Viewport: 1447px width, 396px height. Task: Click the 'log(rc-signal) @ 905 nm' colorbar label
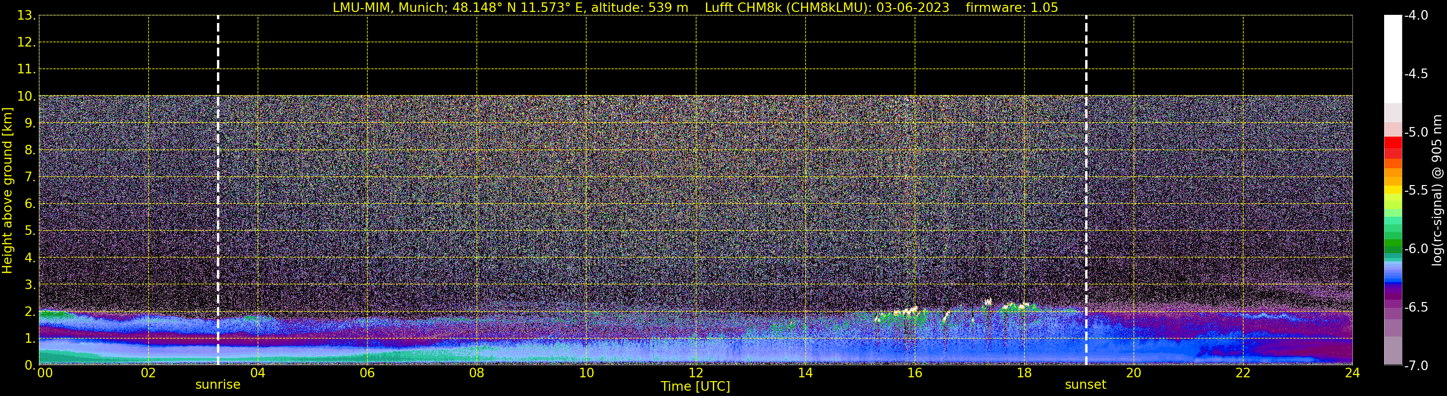click(1437, 190)
